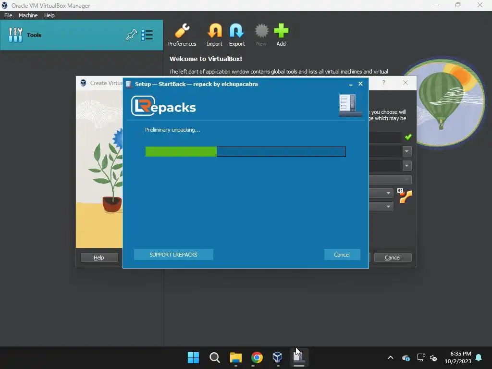
Task: Click the Create Virtual Machine dialog icon
Action: 83,83
